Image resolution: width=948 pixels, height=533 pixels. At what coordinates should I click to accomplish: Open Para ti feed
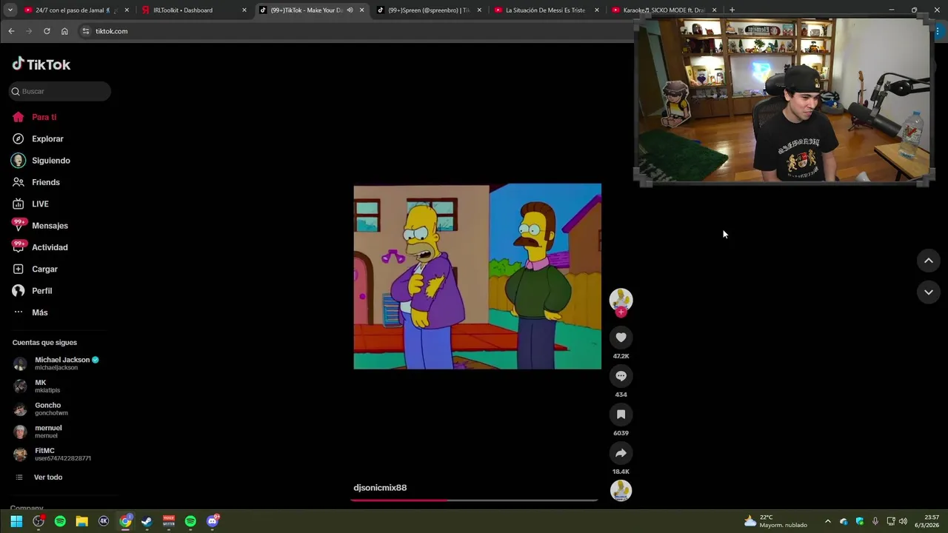pos(36,117)
